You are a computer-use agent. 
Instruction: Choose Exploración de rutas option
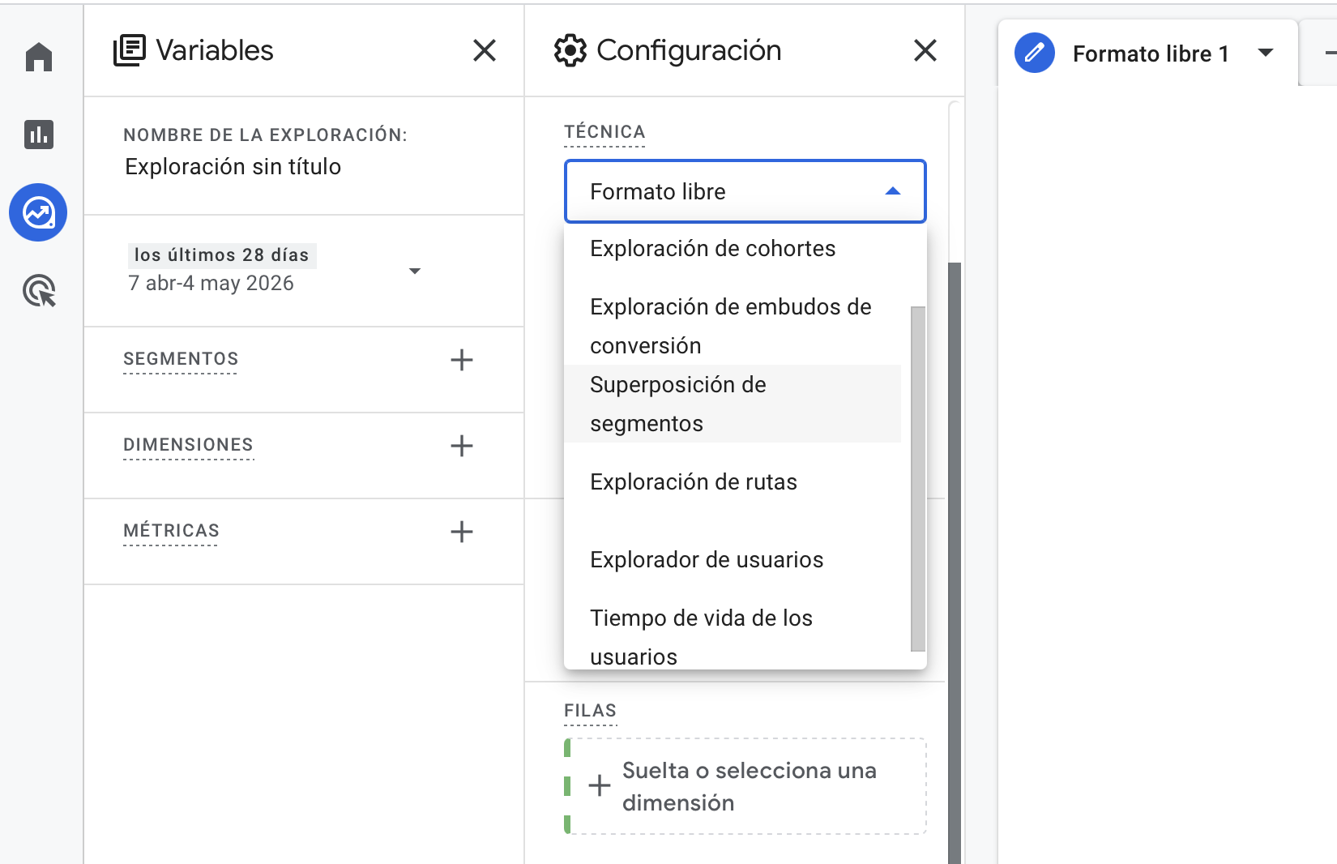click(x=733, y=482)
